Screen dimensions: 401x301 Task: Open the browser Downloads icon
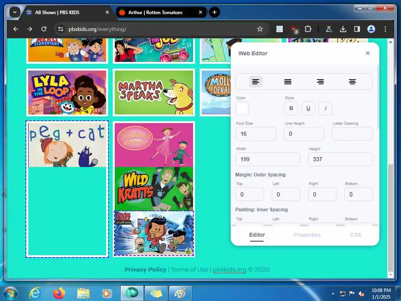coord(343,29)
